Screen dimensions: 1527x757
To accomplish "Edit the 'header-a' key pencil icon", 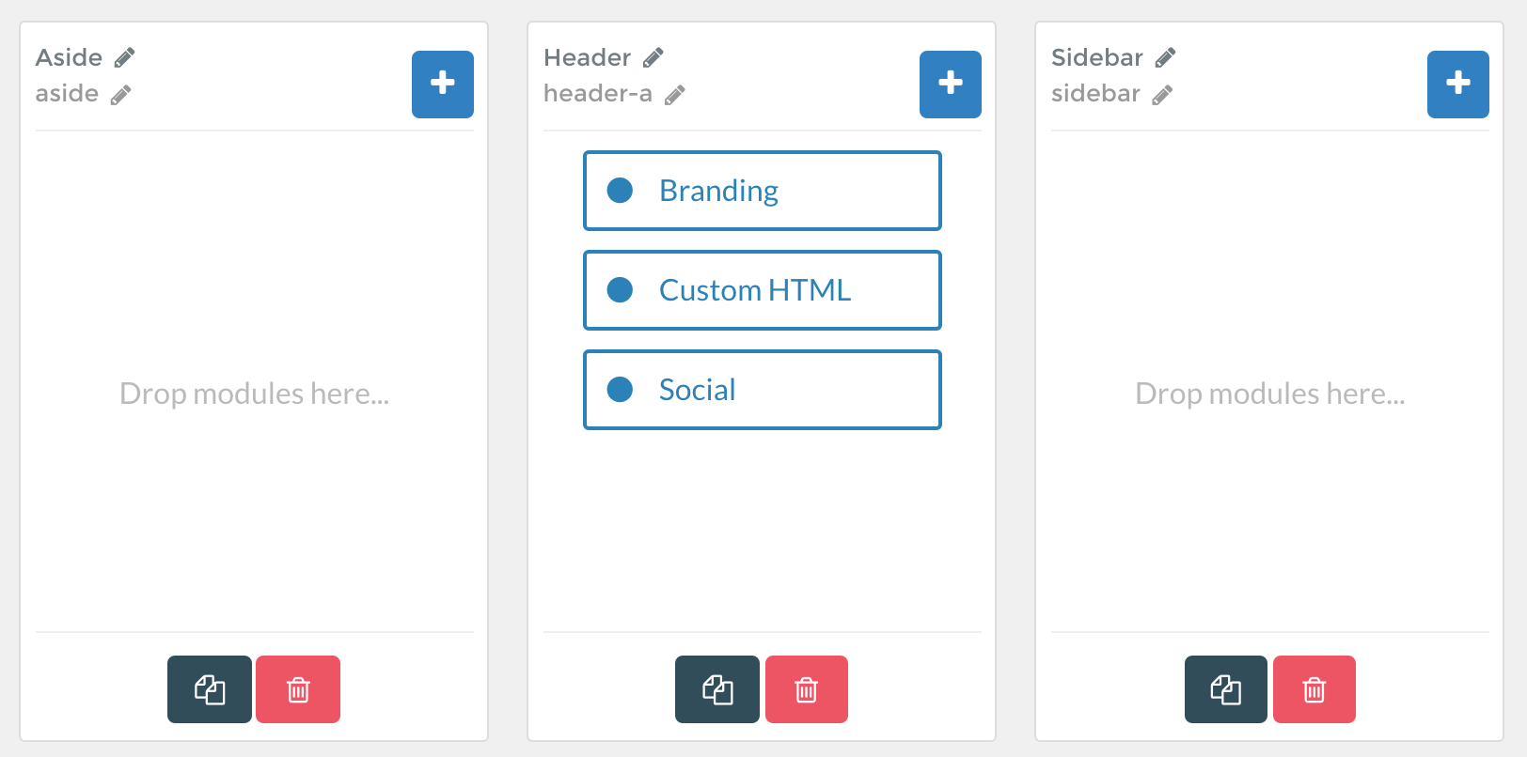I will pyautogui.click(x=674, y=95).
